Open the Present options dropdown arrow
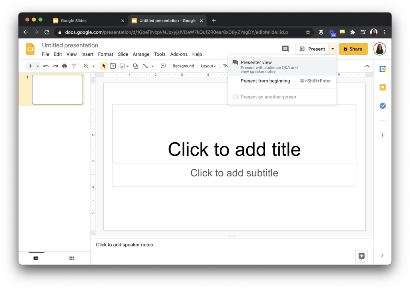Image resolution: width=410 pixels, height=289 pixels. [333, 49]
